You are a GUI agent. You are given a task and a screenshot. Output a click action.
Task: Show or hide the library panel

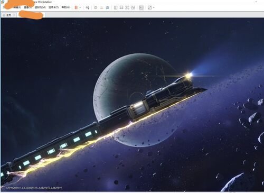tap(116, 7)
